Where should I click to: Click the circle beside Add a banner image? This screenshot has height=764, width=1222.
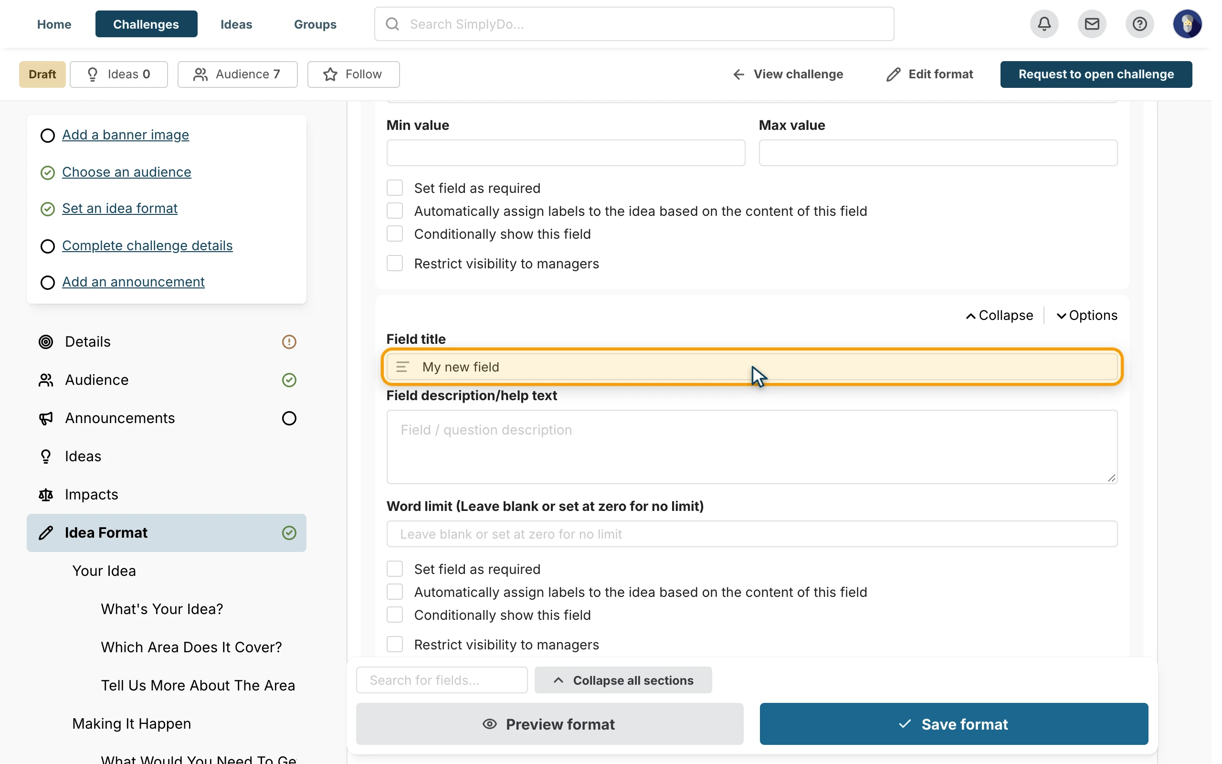pyautogui.click(x=47, y=136)
